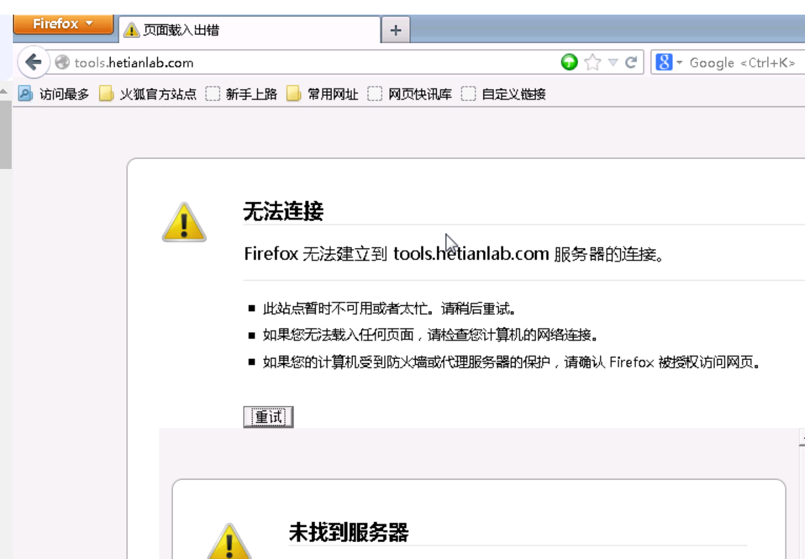
Task: Reload the page with refresh icon
Action: [x=631, y=63]
